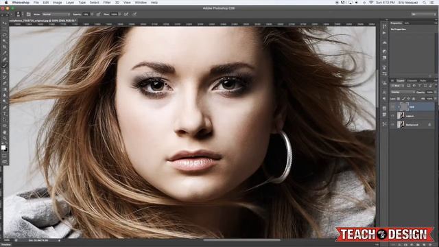Select the Shape tool
Screen dimensions: 439x247
tap(5, 126)
